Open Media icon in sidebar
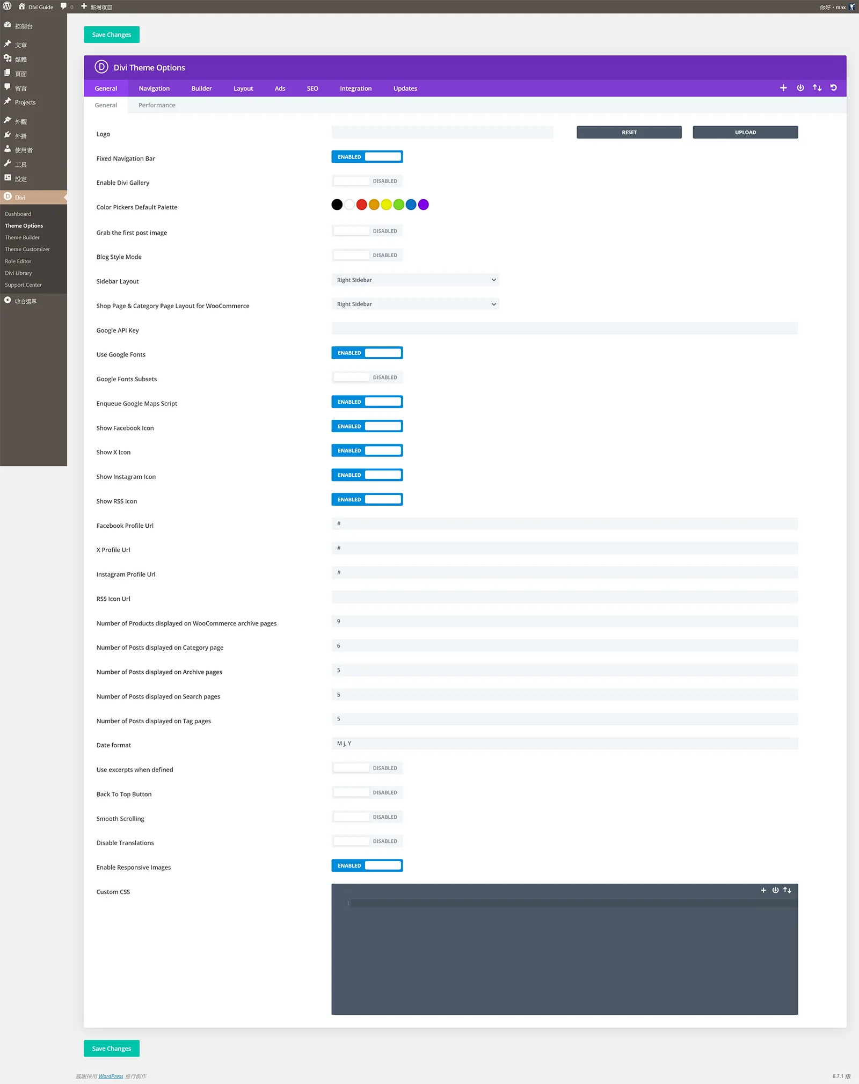 tap(8, 59)
